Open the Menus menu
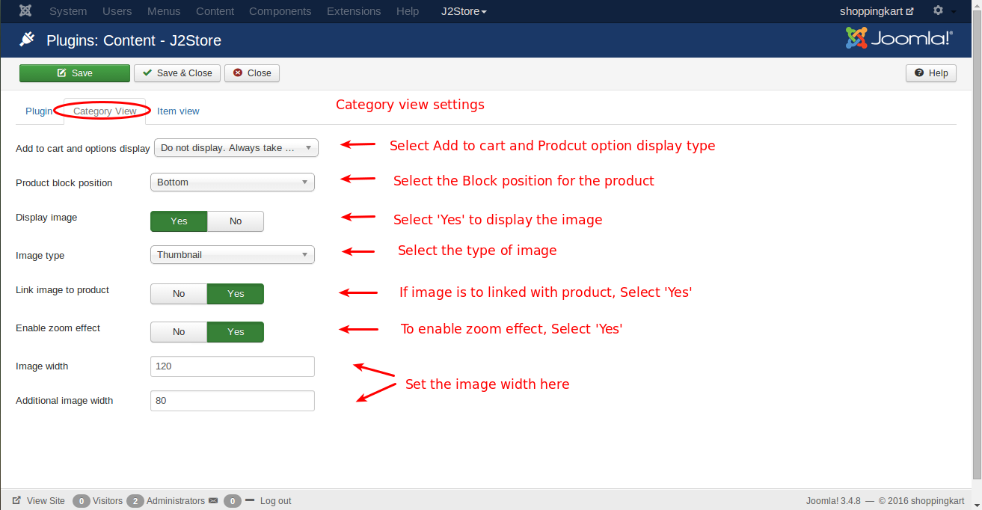This screenshot has width=982, height=510. 164,11
